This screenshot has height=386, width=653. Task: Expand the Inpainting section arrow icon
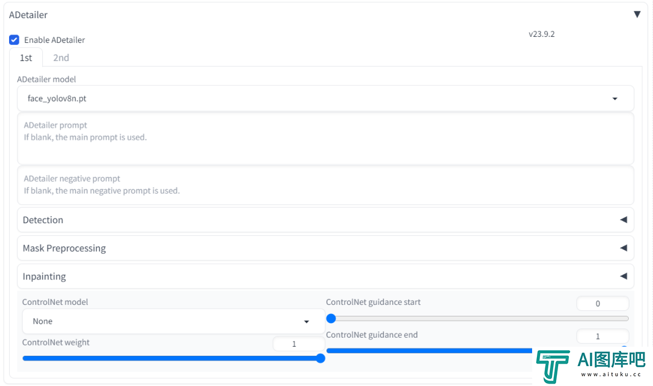623,276
